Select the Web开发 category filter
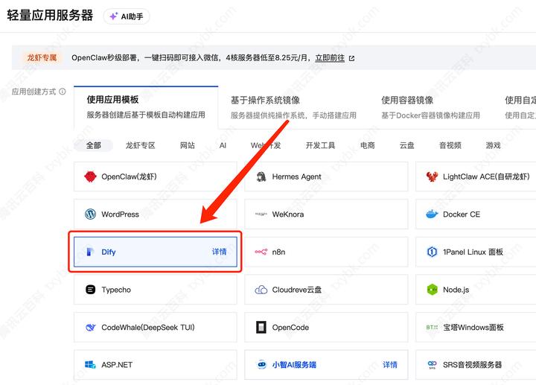The height and width of the screenshot is (385, 536). coord(266,145)
